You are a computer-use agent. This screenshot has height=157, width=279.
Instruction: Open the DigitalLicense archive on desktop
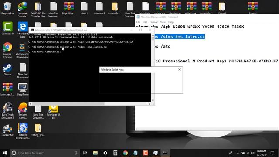69,8
